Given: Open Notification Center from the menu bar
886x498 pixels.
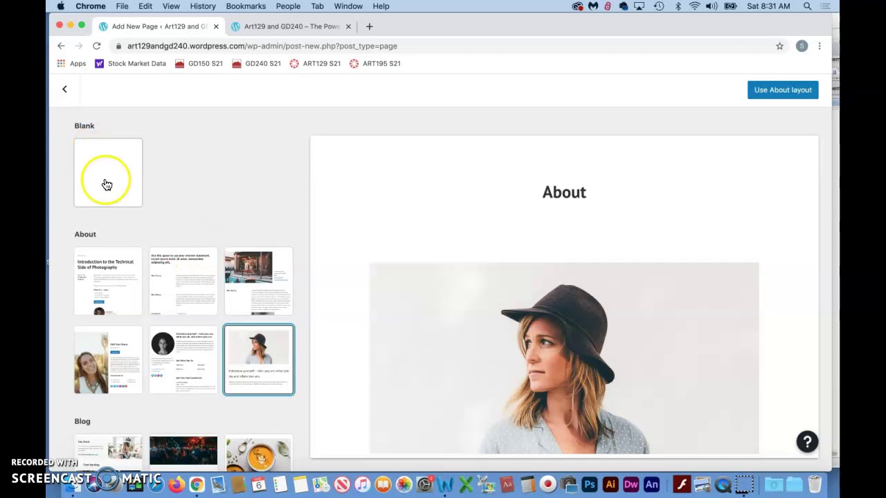Looking at the screenshot, I should 826,6.
